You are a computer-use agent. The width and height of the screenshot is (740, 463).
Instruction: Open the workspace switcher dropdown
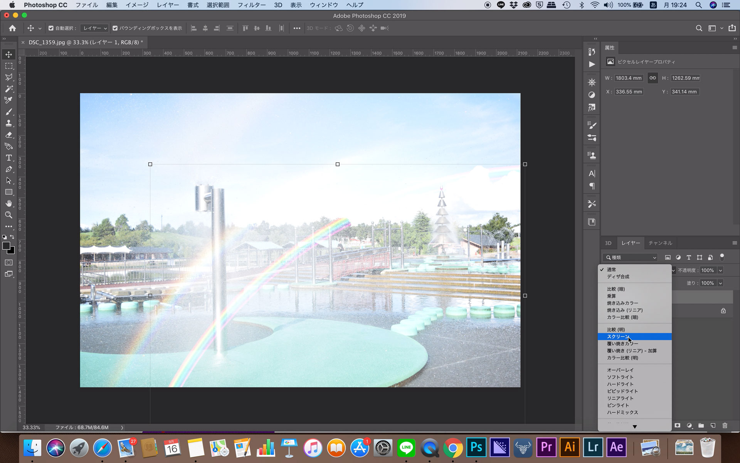715,28
